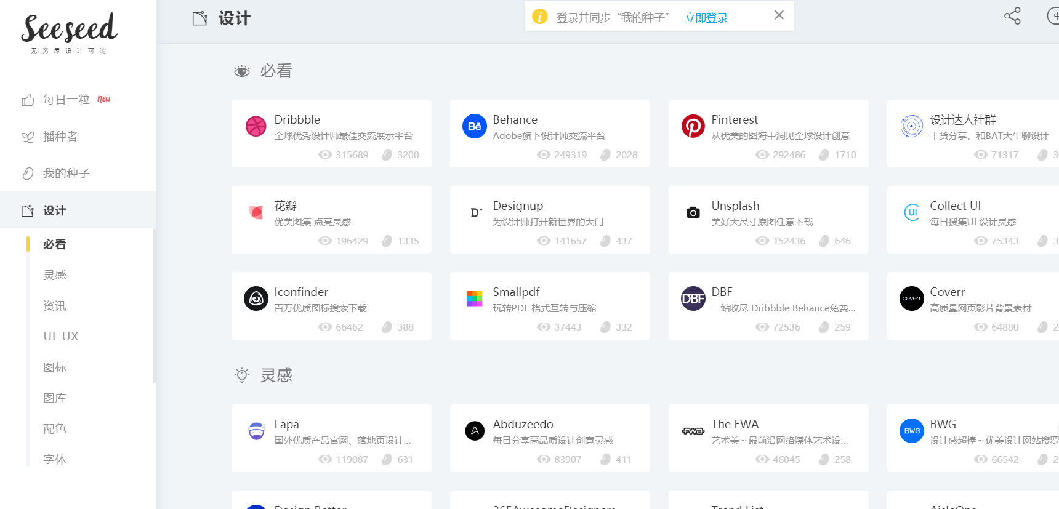Click the Abduzeedo A icon

pos(474,431)
